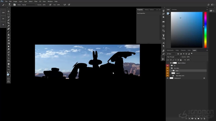Toggle visibility of Layer 2
Screen dimensions: 216x121
click(x=168, y=73)
